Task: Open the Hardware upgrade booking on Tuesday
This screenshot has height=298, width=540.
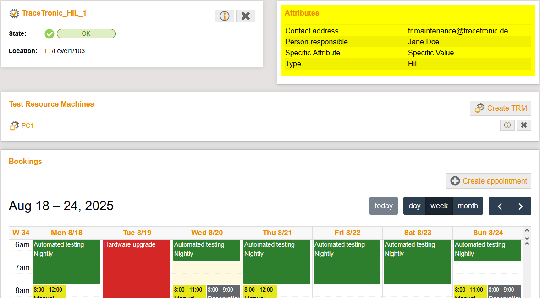Action: (137, 268)
